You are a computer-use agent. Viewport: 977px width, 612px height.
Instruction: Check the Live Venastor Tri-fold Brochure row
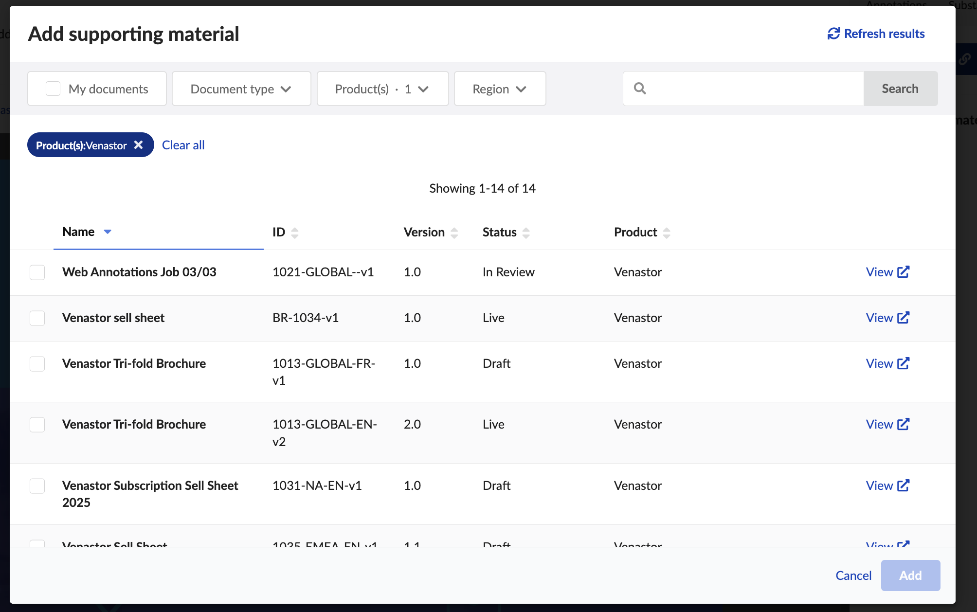[x=37, y=425]
